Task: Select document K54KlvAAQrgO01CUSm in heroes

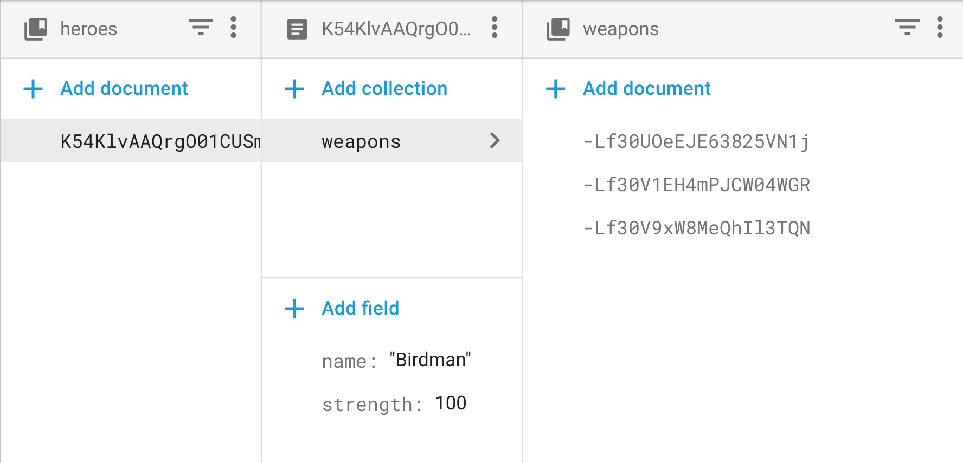Action: (160, 141)
